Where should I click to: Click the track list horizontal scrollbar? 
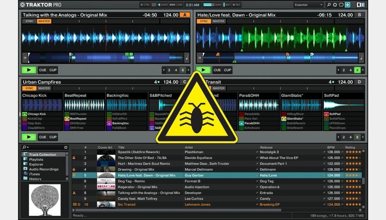click(x=178, y=210)
